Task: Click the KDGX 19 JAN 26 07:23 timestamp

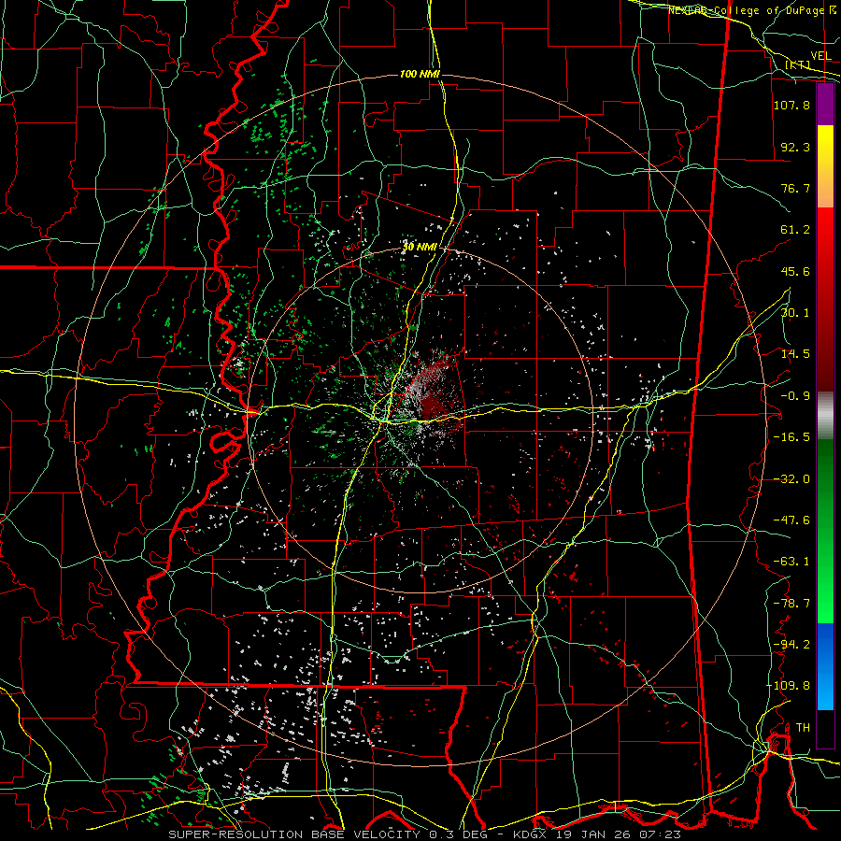Action: [x=597, y=834]
